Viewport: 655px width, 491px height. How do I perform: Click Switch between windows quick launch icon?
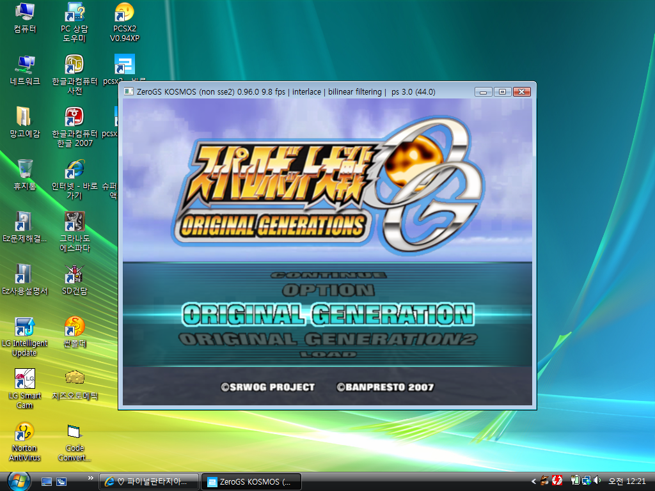coord(61,482)
